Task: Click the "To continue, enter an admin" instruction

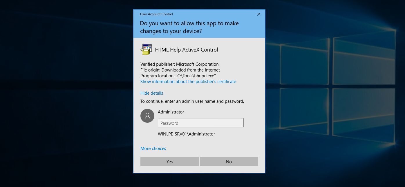Action: (192, 101)
